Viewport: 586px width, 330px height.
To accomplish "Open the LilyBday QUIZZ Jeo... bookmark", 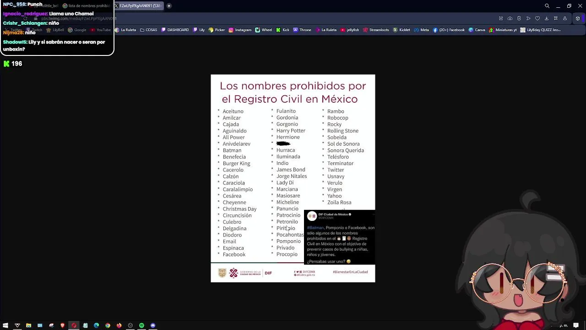I will point(540,30).
